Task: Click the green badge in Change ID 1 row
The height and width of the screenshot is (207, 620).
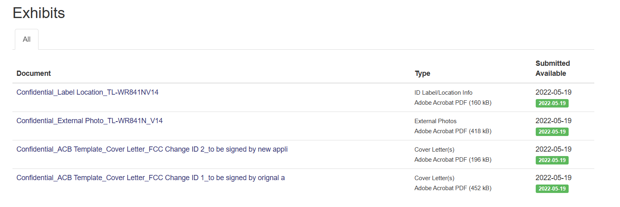Action: pyautogui.click(x=552, y=189)
